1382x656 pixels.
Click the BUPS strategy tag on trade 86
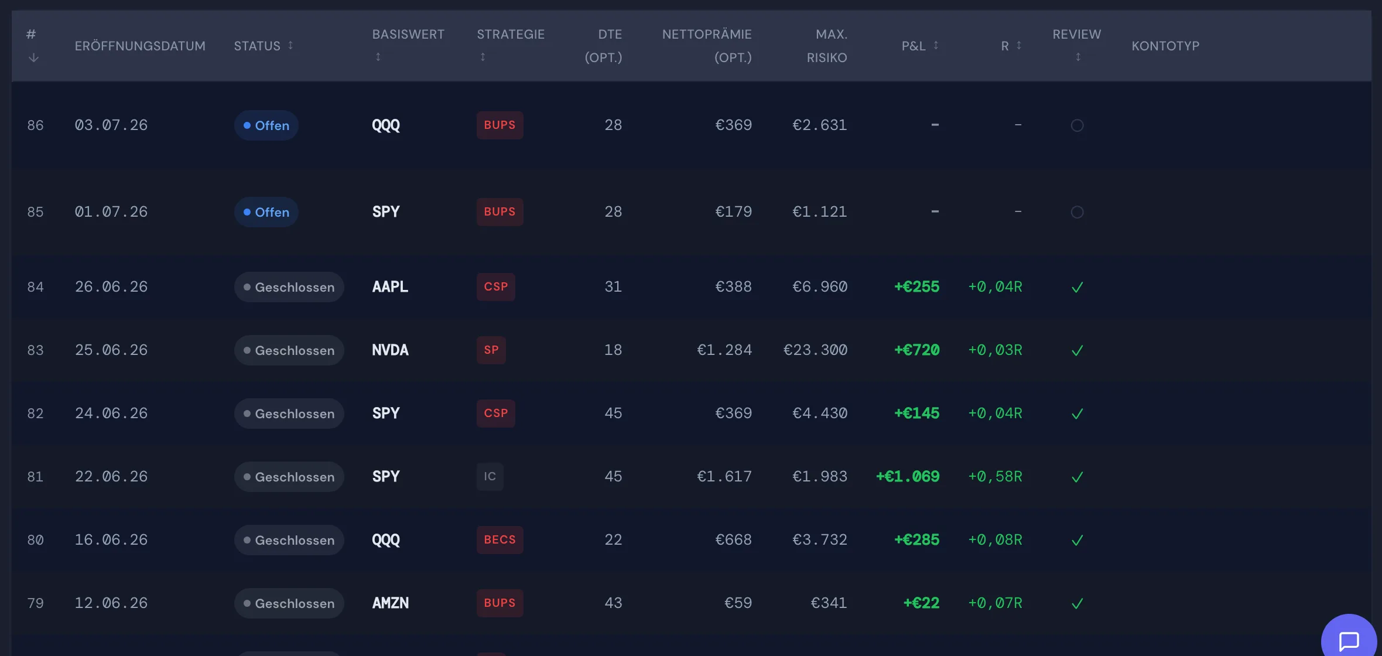500,125
